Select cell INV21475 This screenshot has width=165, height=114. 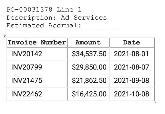(37, 81)
